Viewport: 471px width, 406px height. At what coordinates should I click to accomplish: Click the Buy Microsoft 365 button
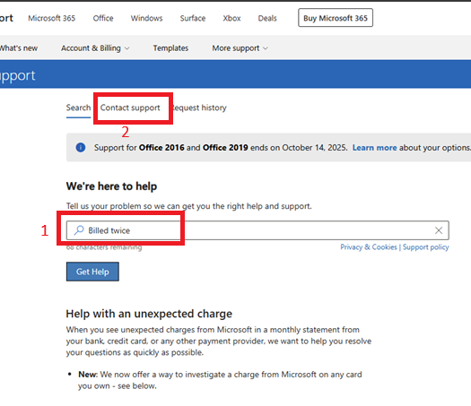(x=336, y=18)
